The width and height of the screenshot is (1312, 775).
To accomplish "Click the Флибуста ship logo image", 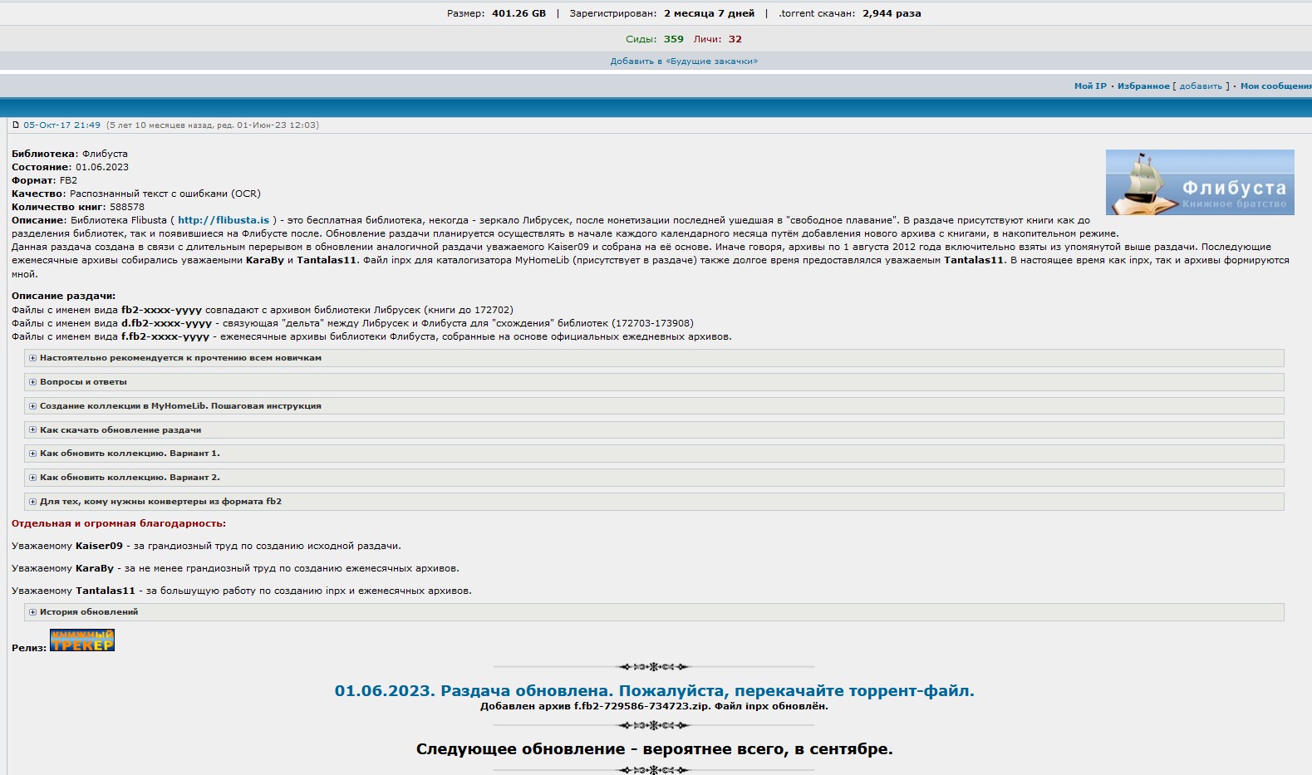I will point(1200,183).
